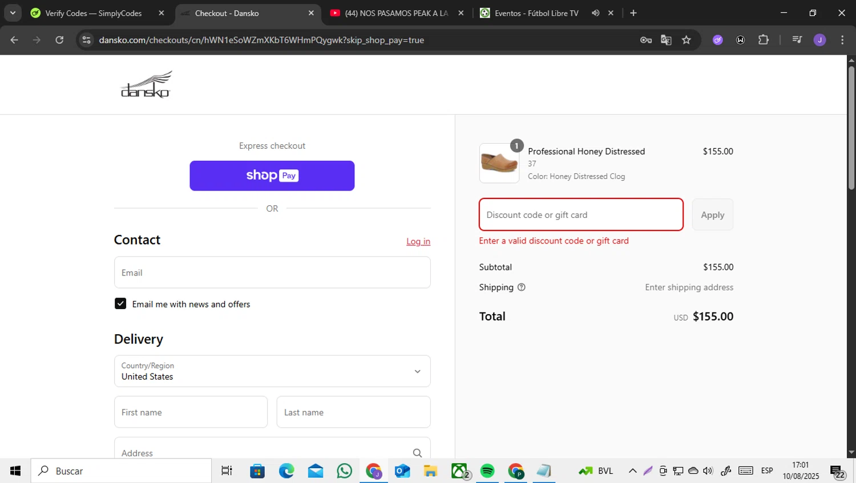Show hidden system tray icons

pos(632,471)
